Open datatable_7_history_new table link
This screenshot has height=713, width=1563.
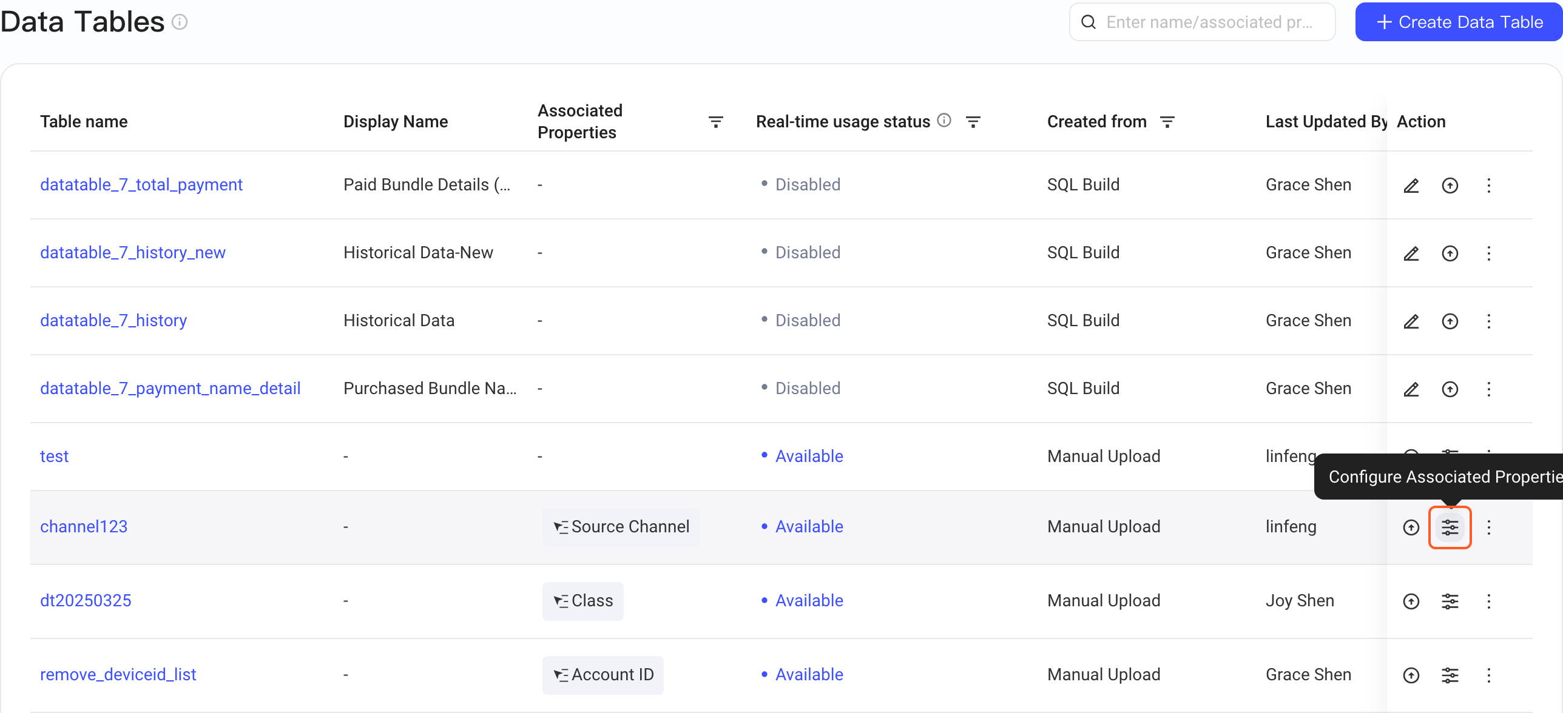(133, 253)
